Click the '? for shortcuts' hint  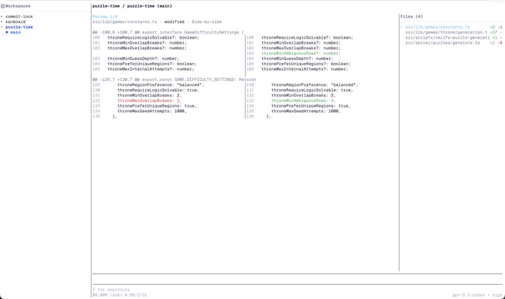[x=111, y=289]
